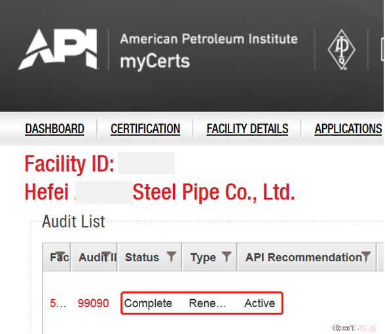Select the Complete status cell
This screenshot has height=334, width=385.
[x=148, y=303]
